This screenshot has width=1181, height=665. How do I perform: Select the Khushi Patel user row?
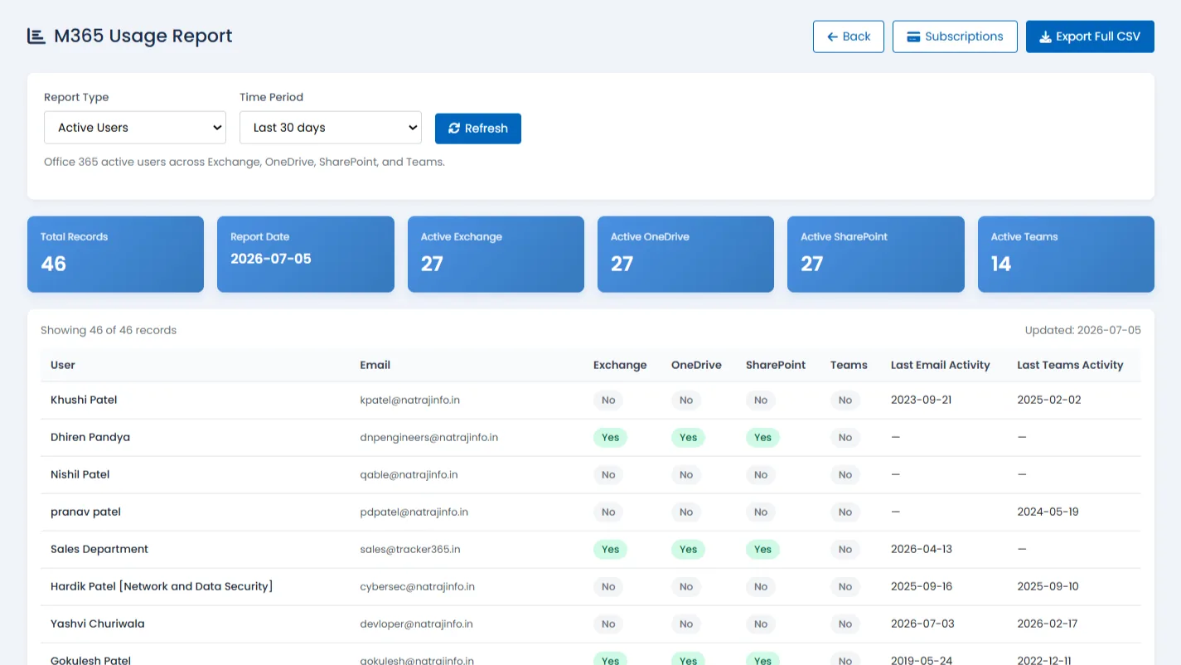point(591,400)
